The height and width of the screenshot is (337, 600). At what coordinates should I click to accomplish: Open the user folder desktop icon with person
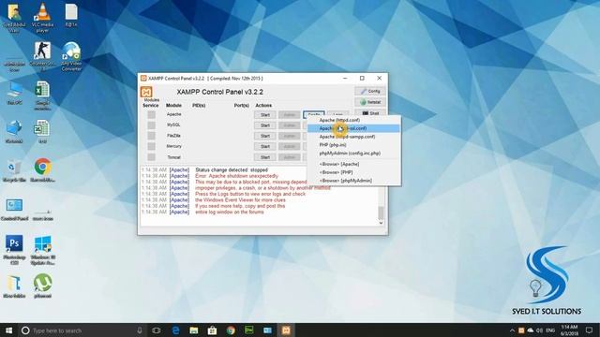click(x=14, y=17)
